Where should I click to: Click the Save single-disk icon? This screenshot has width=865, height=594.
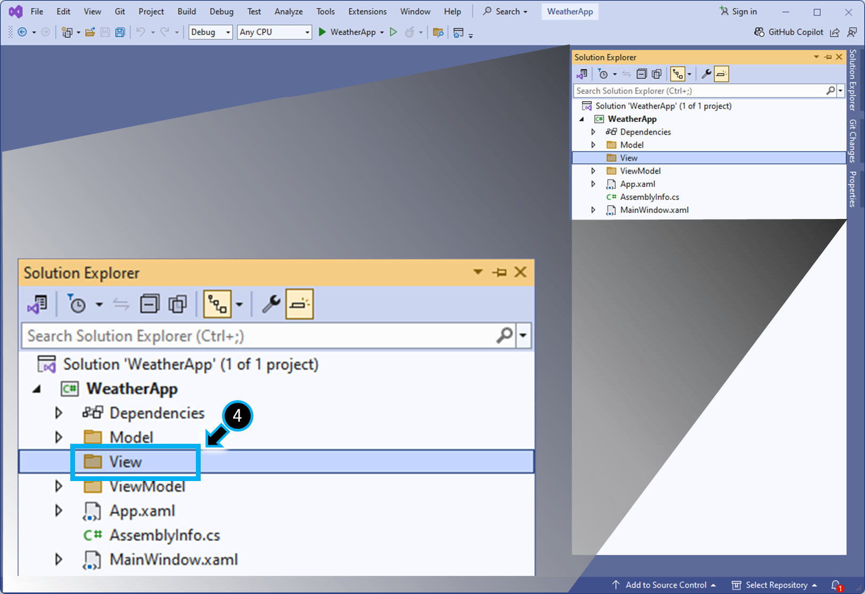tap(105, 32)
